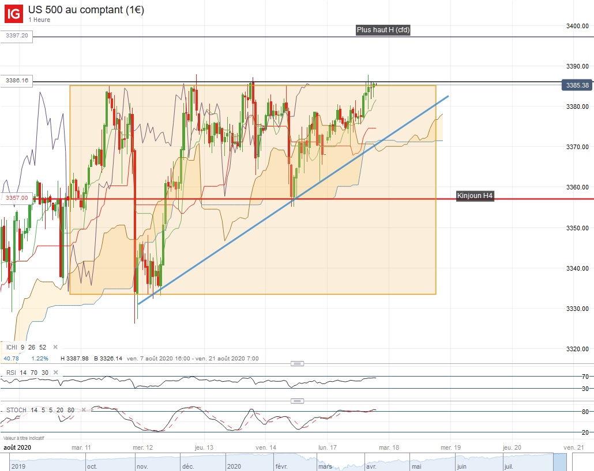Grab the divider handle above the STOCH panel
Image resolution: width=594 pixels, height=471 pixels.
tap(297, 401)
